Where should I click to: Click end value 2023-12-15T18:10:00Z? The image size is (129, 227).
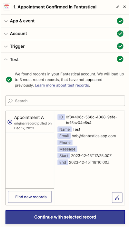point(89,162)
